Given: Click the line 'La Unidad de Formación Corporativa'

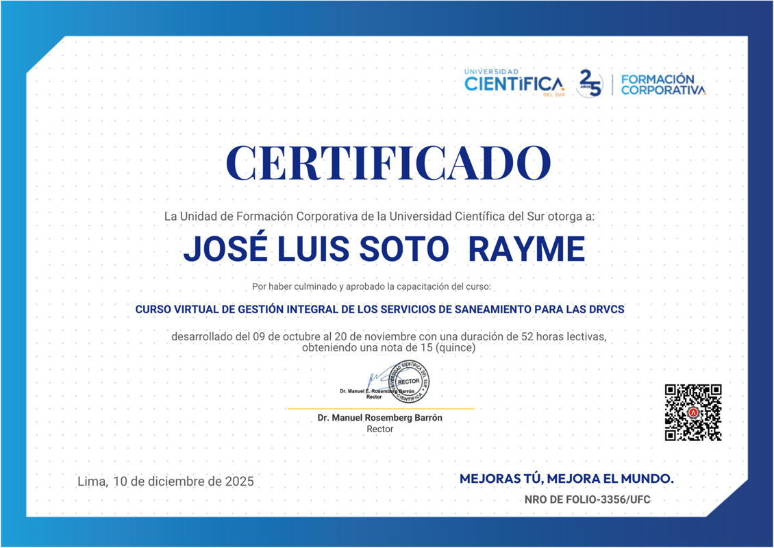Looking at the screenshot, I should coord(379,216).
